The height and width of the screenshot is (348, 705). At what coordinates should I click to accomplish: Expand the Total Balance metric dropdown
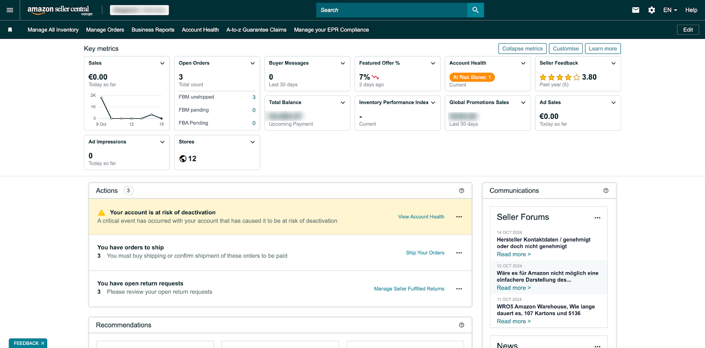(x=343, y=103)
